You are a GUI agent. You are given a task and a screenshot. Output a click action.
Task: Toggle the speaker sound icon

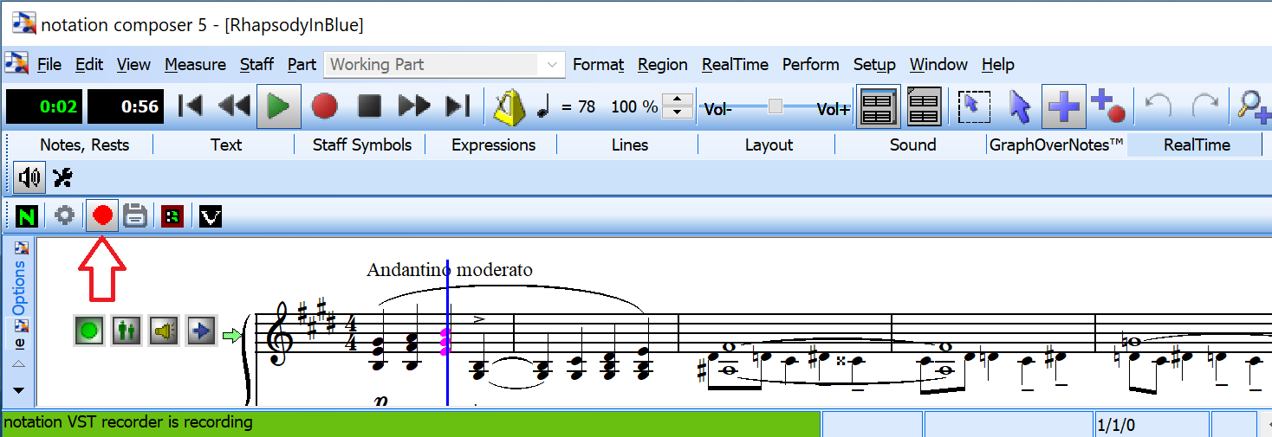click(x=29, y=178)
